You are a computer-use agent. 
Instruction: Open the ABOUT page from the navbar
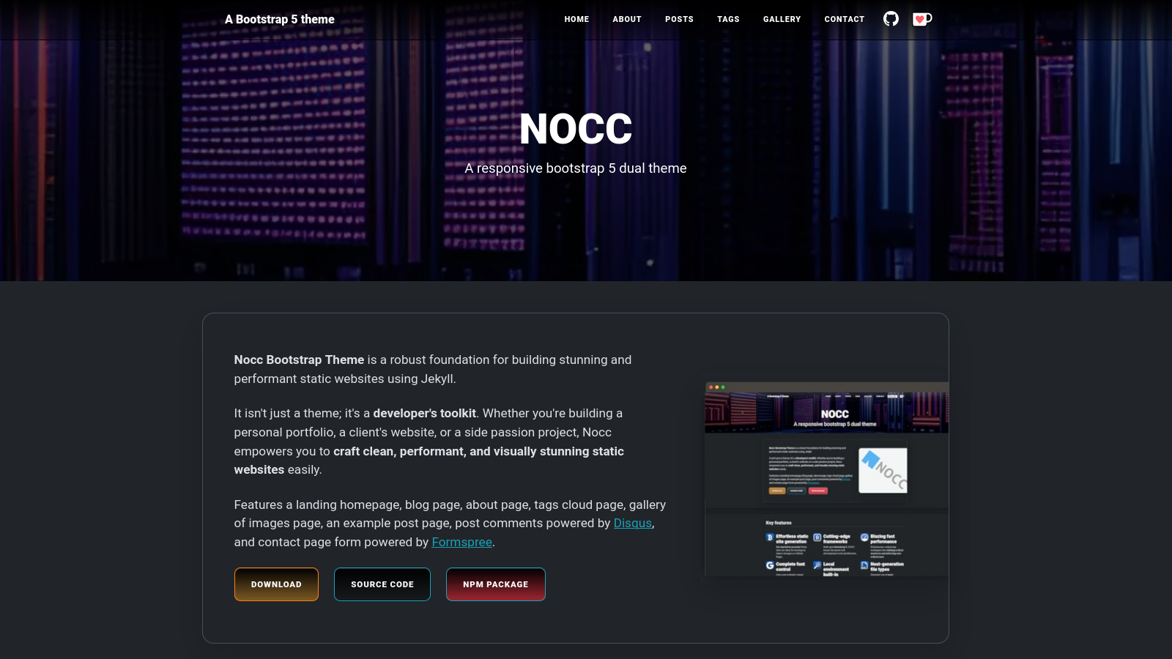pyautogui.click(x=626, y=19)
